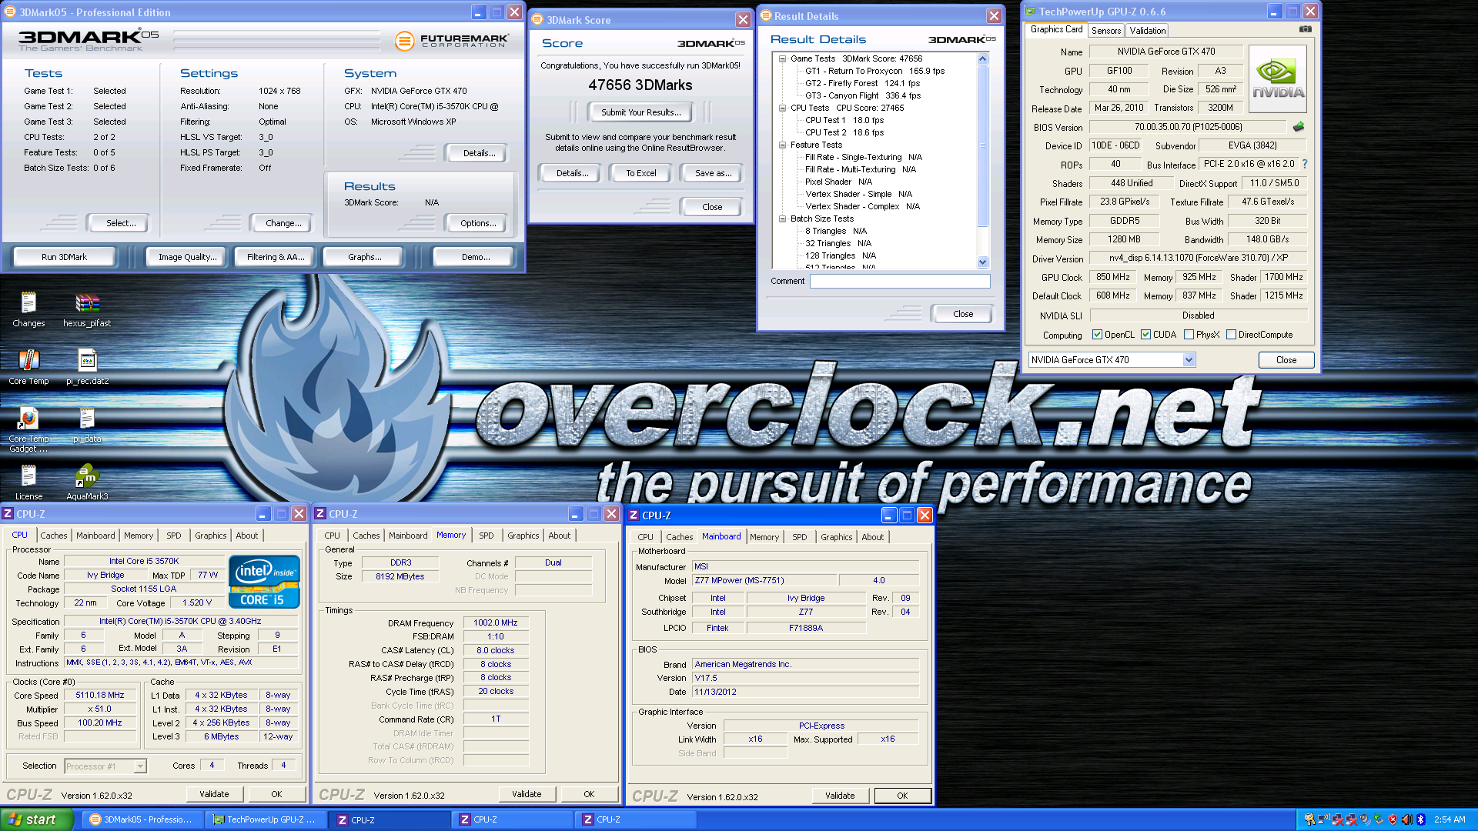
Task: Collapse the Feature Tests tree node
Action: pyautogui.click(x=782, y=145)
